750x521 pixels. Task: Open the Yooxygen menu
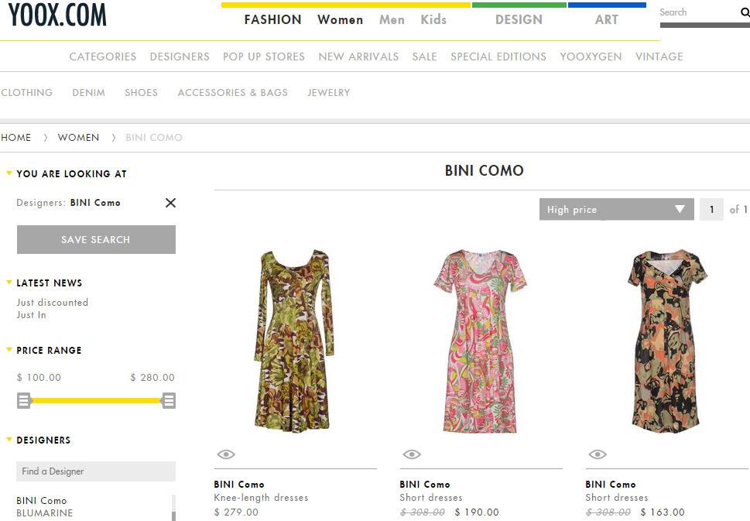591,57
